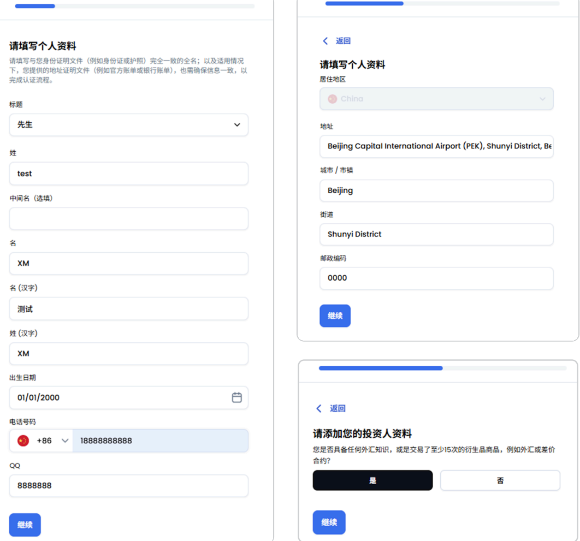This screenshot has height=541, width=580.
Task: Click birth date field showing 01/01/2000
Action: tap(129, 397)
